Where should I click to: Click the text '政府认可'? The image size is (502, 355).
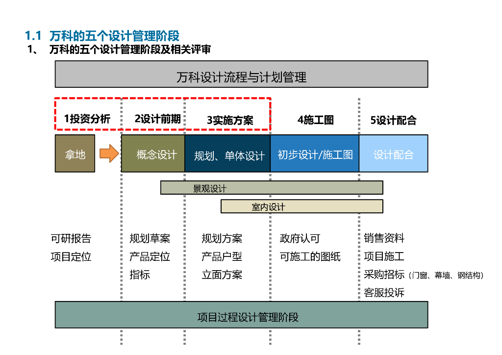300,238
